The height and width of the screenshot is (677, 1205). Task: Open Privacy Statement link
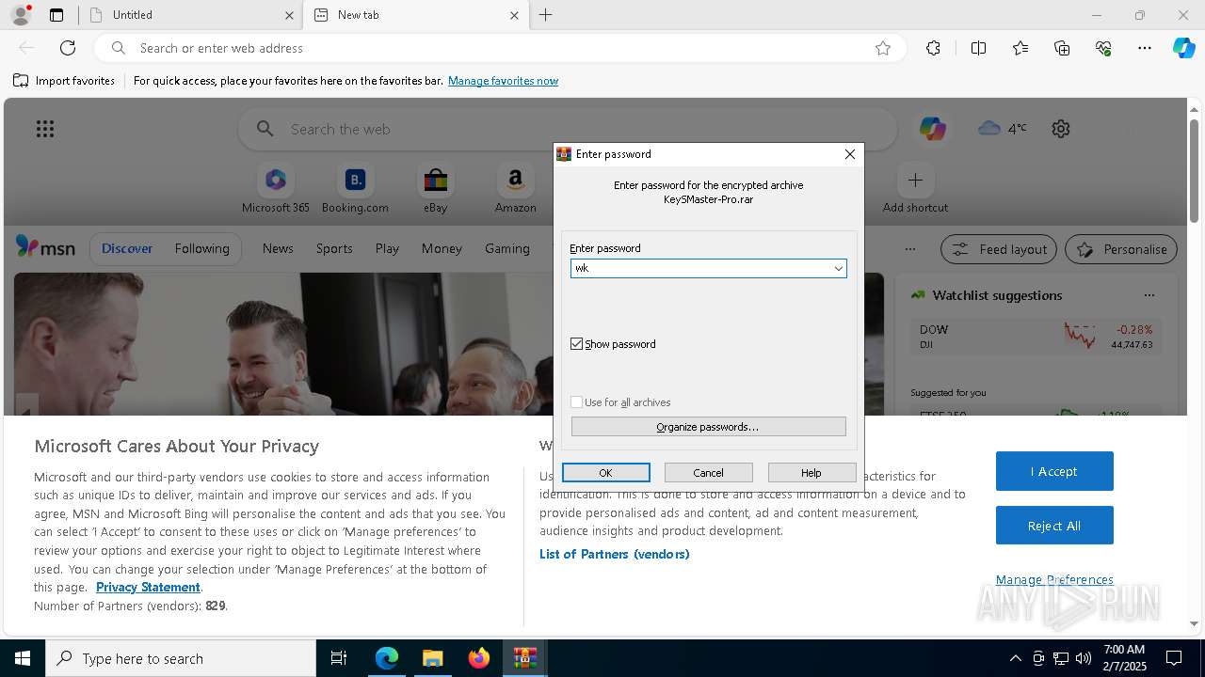click(x=148, y=587)
